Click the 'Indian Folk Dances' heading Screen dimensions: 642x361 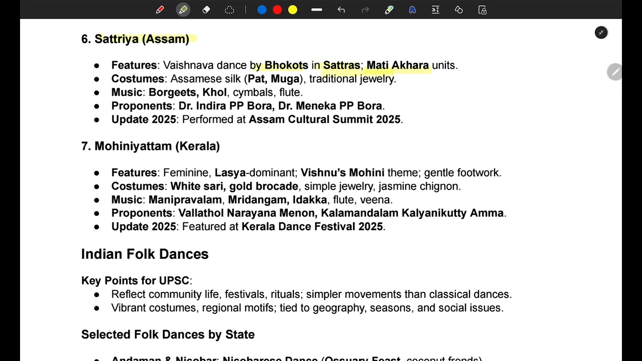[x=145, y=254]
